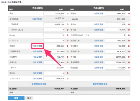
Task: Delete the 繰越利益 row
Action: [x=129, y=68]
